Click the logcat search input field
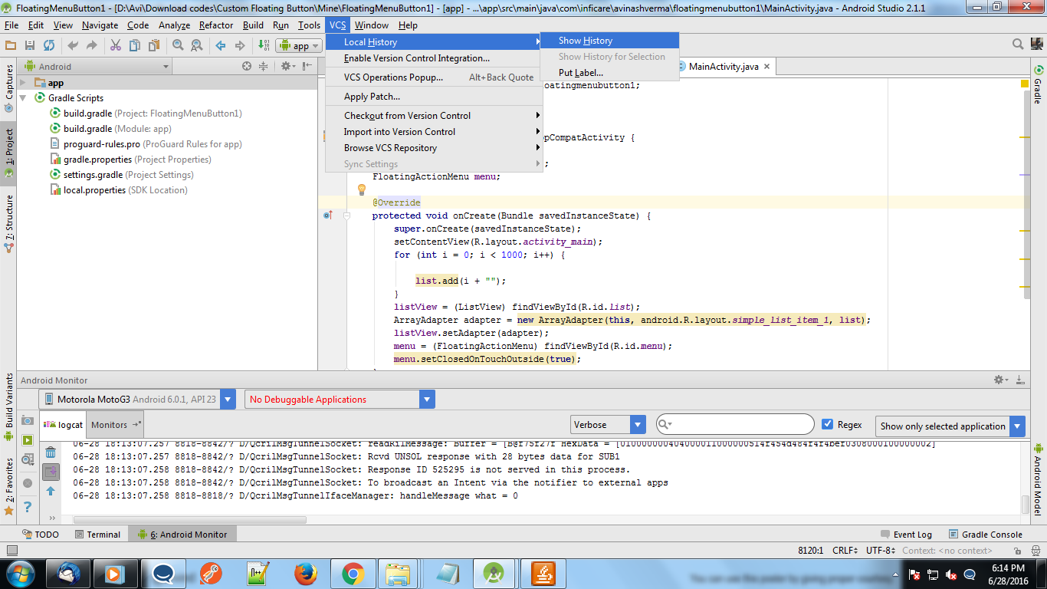 click(740, 424)
